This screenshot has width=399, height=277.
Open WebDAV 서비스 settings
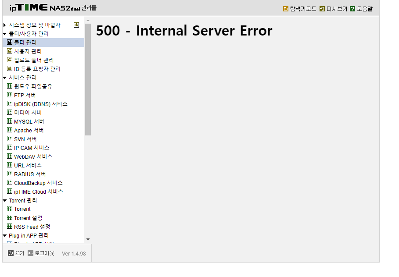pos(33,156)
